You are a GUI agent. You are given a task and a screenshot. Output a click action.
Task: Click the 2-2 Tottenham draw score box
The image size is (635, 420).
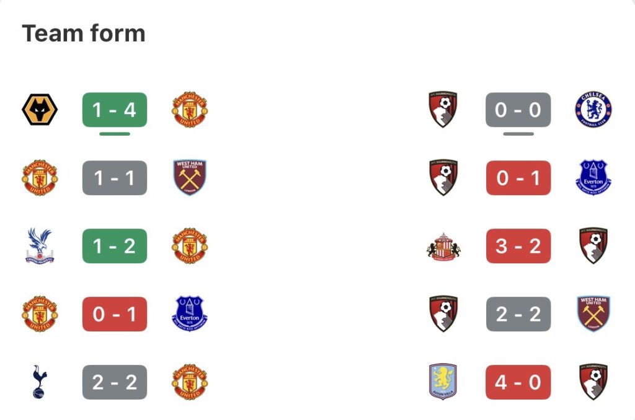pyautogui.click(x=114, y=382)
